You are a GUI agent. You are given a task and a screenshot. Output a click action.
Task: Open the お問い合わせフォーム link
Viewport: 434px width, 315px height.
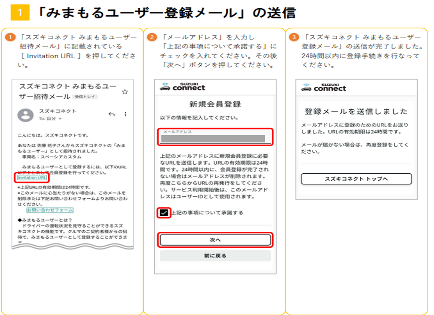[x=50, y=210]
